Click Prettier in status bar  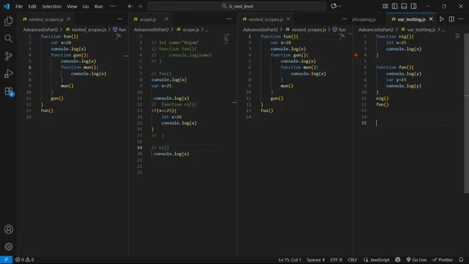pos(442,259)
